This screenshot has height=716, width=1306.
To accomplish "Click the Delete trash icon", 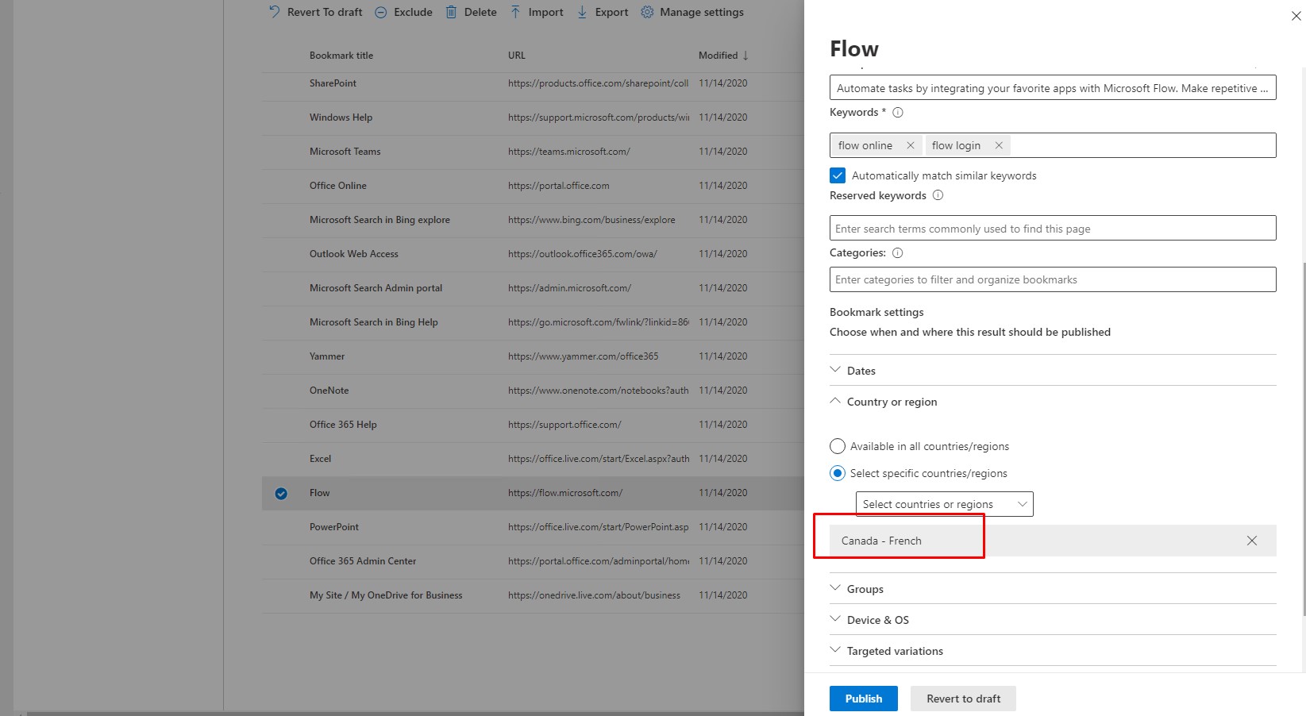I will pyautogui.click(x=451, y=12).
